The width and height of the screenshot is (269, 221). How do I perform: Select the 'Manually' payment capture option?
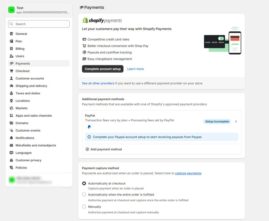tap(84, 207)
